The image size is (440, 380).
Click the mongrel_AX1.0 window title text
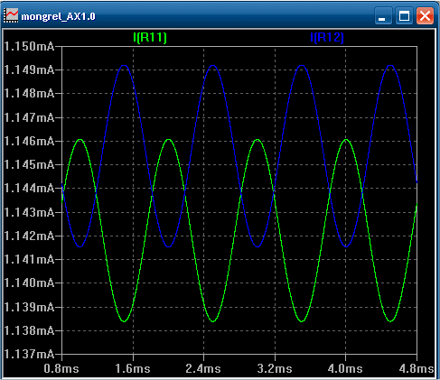[58, 16]
